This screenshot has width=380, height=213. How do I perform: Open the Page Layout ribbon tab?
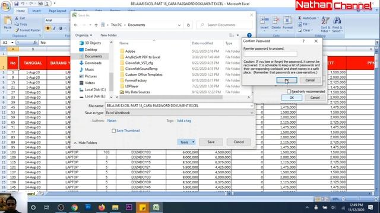[x=57, y=11]
